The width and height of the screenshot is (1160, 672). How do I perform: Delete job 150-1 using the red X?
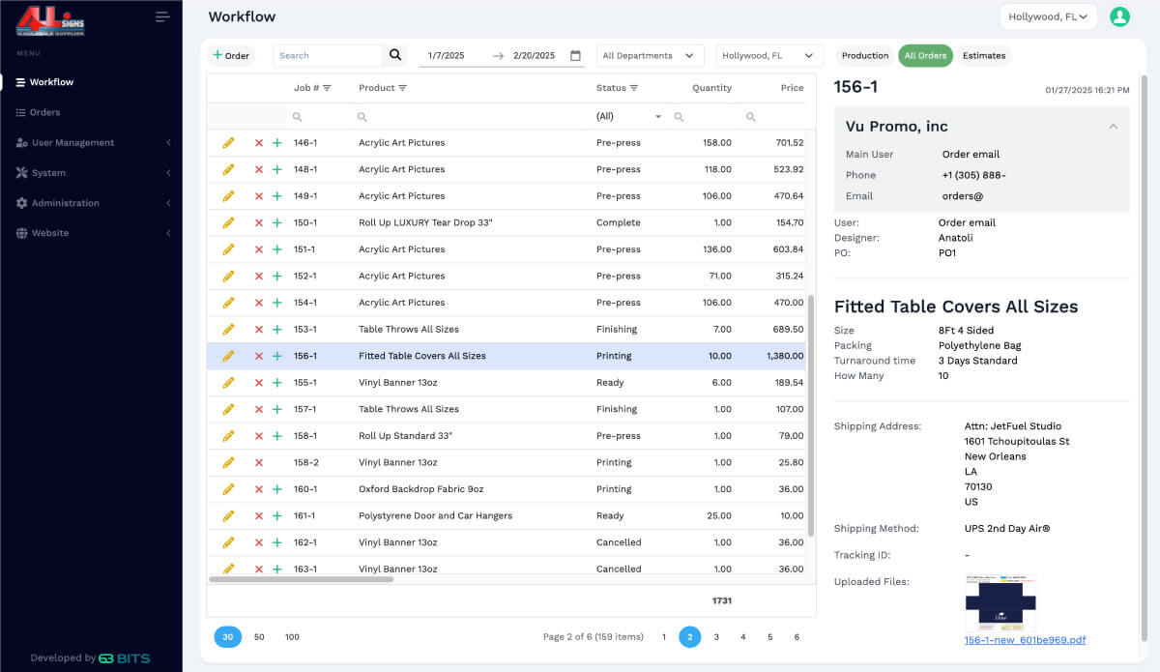(x=258, y=222)
